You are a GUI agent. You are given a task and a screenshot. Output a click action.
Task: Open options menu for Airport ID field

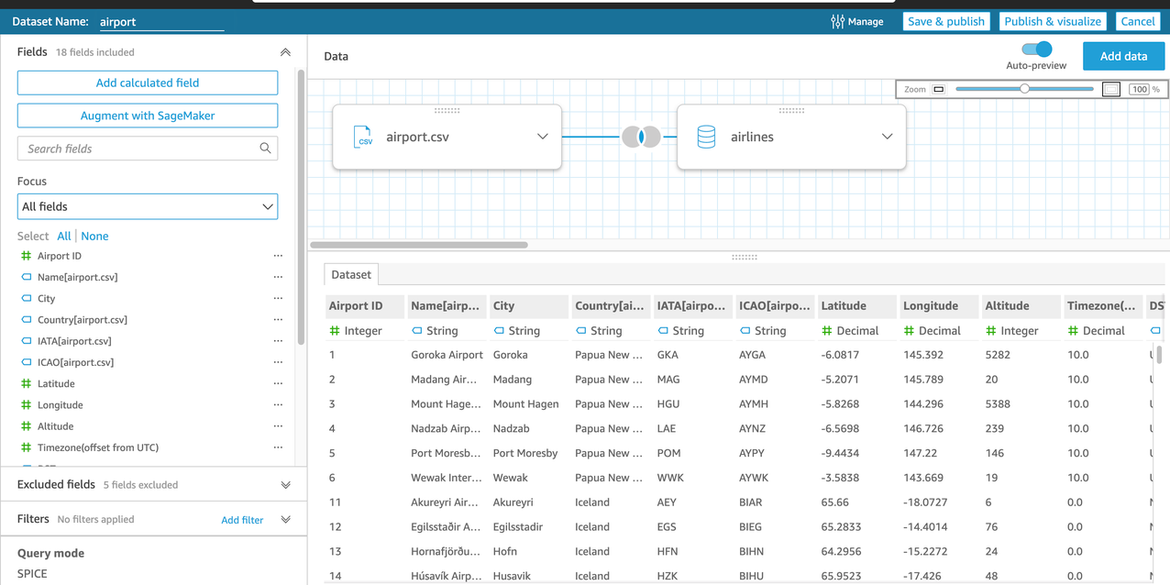(278, 256)
